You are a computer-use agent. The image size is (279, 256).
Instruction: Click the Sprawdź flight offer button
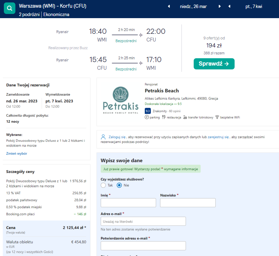point(214,64)
